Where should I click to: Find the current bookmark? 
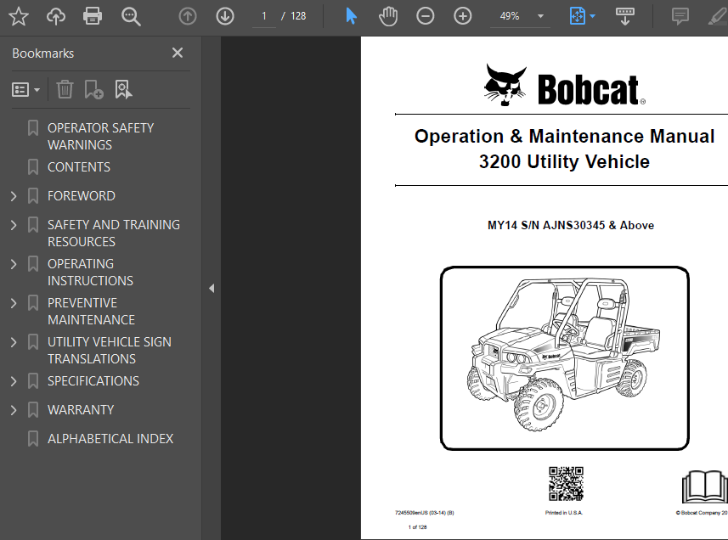coord(123,89)
